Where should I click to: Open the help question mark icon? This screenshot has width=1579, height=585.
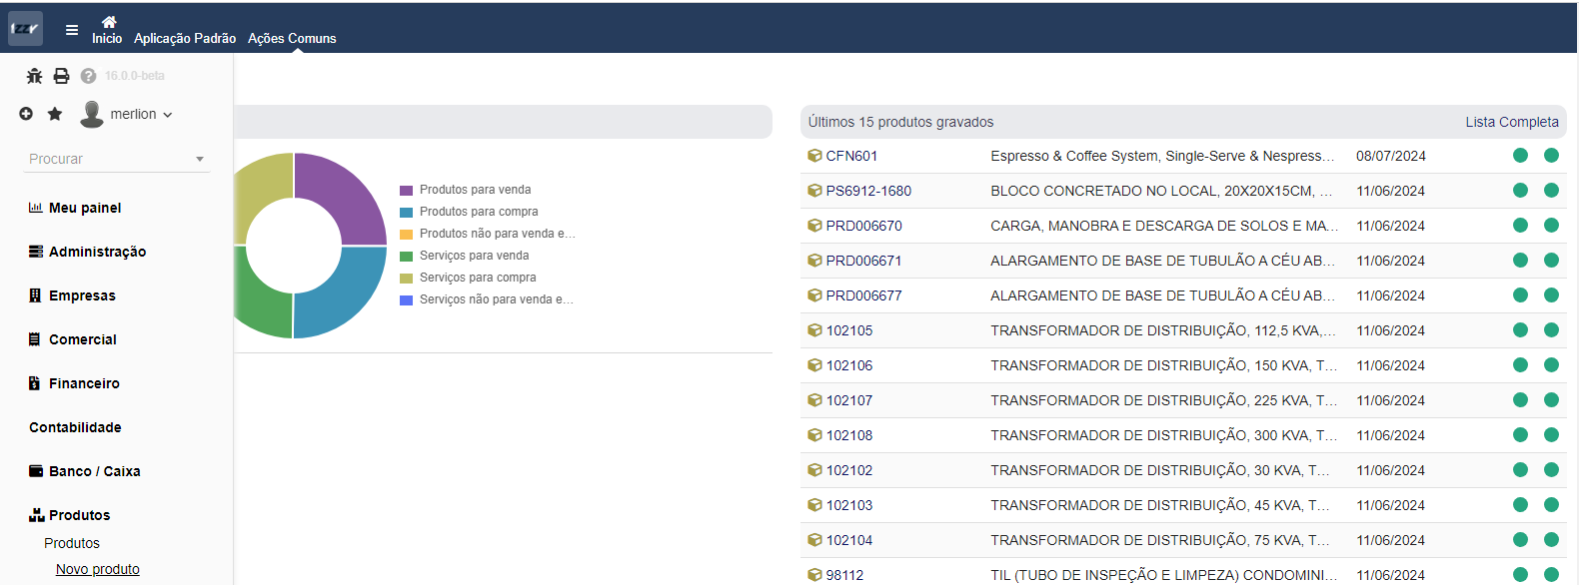click(88, 76)
